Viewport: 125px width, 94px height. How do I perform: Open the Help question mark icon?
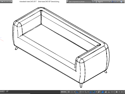point(121,2)
